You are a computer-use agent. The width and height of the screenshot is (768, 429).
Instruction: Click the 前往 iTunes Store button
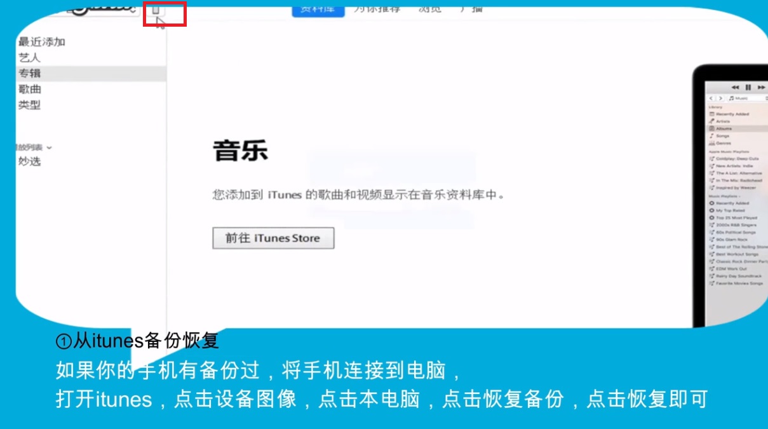(273, 238)
